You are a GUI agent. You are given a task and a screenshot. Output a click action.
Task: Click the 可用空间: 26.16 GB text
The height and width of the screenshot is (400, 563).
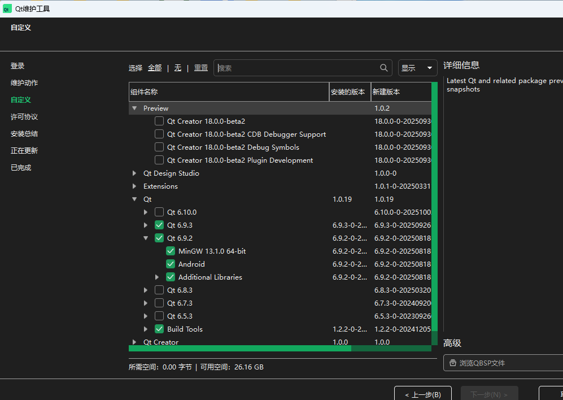tap(232, 367)
